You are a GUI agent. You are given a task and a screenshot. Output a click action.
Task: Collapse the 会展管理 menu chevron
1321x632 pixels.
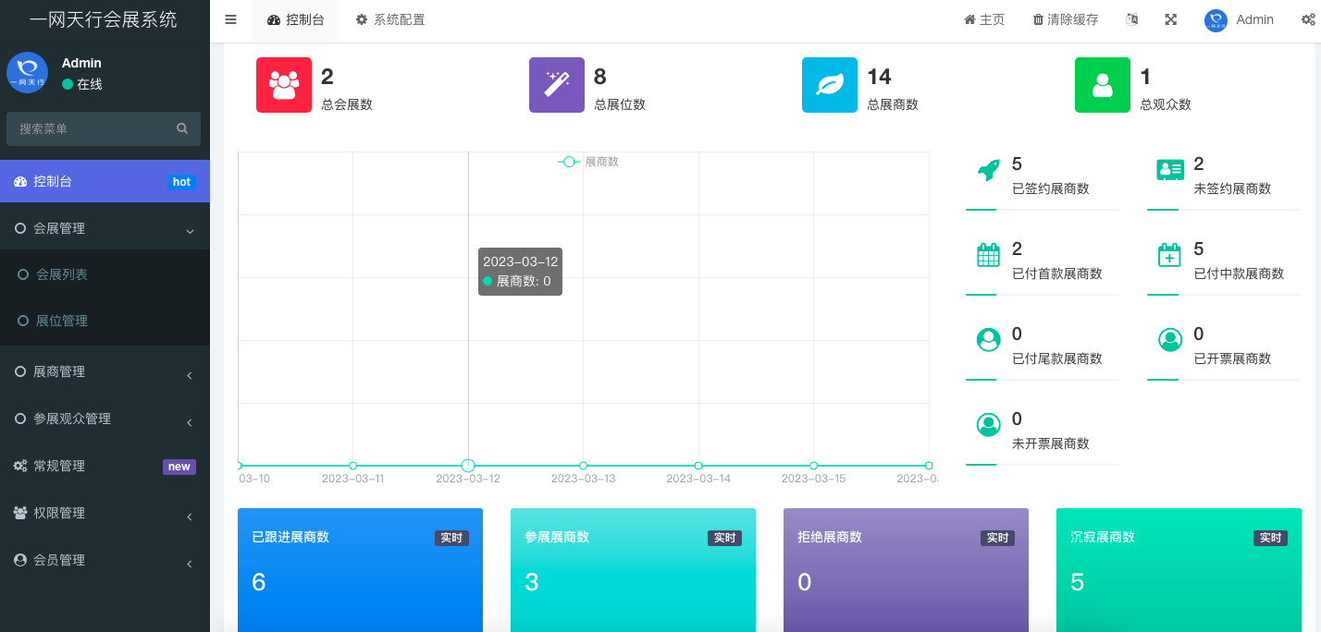(191, 228)
